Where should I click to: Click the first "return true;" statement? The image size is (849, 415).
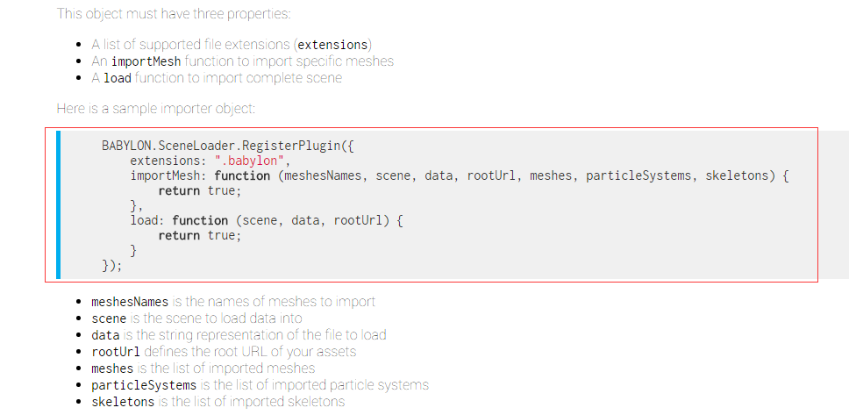(x=199, y=190)
